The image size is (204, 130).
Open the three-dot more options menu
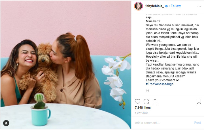(199, 6)
